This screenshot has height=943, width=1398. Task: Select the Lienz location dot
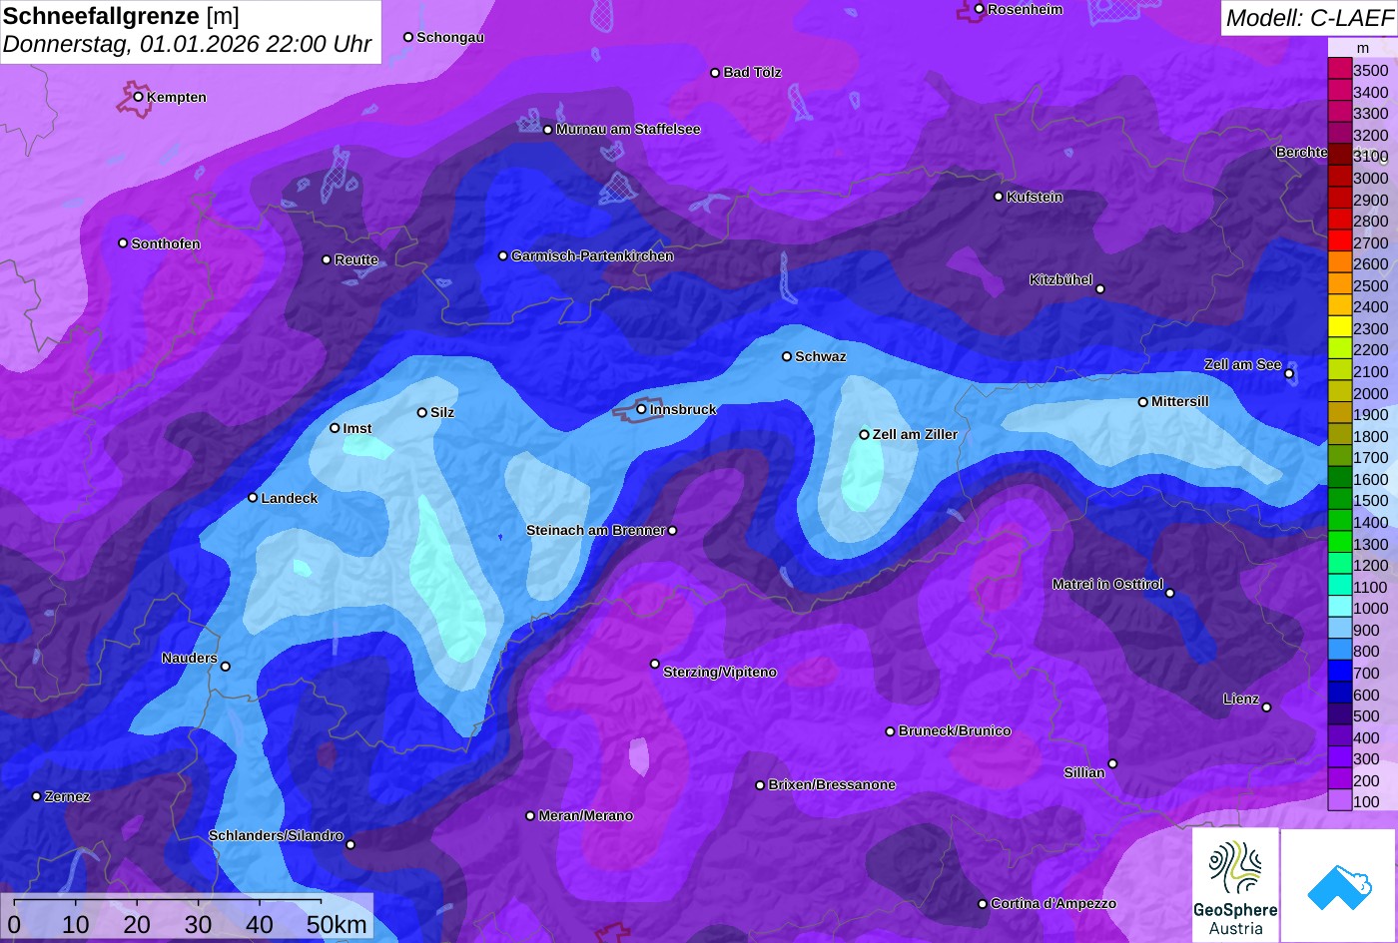1266,707
